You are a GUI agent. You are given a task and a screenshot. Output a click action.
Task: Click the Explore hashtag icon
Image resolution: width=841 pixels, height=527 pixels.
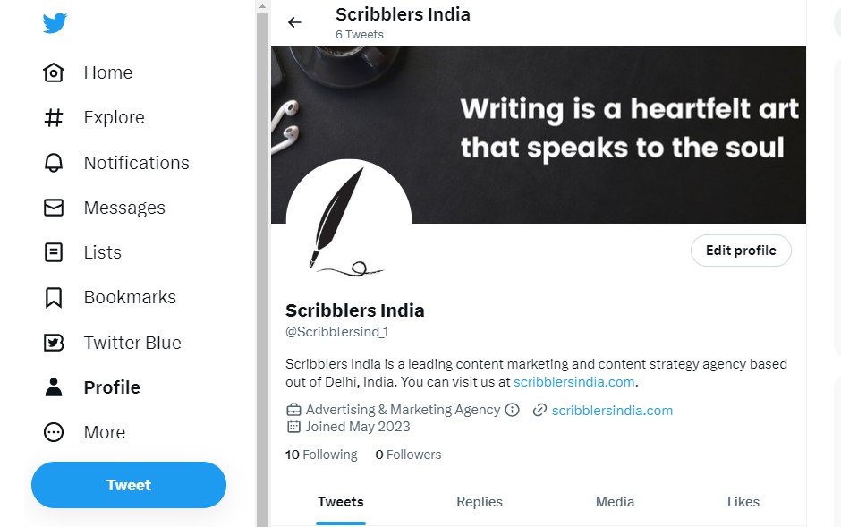coord(54,117)
